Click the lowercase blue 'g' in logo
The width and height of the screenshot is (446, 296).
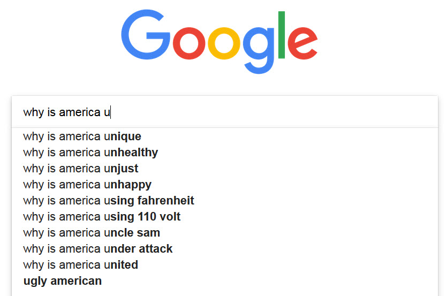click(x=259, y=50)
